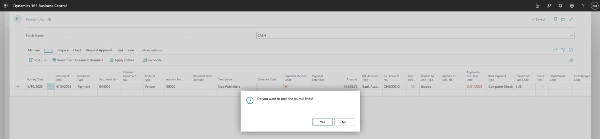
Task: Select the Home tab
Action: 49,50
